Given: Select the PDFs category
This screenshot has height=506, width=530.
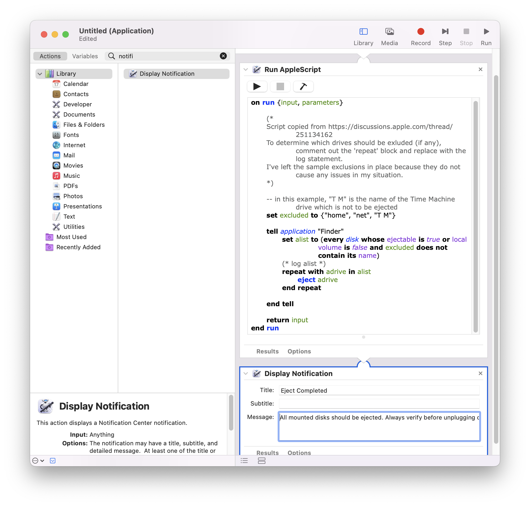Looking at the screenshot, I should [70, 186].
